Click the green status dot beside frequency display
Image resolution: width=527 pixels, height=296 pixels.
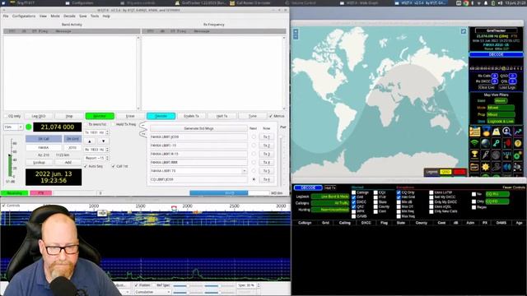29,127
